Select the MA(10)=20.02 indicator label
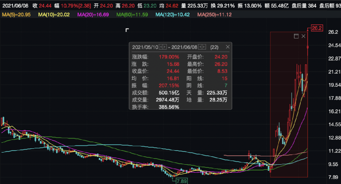Image resolution: width=341 pixels, height=184 pixels. 54,15
